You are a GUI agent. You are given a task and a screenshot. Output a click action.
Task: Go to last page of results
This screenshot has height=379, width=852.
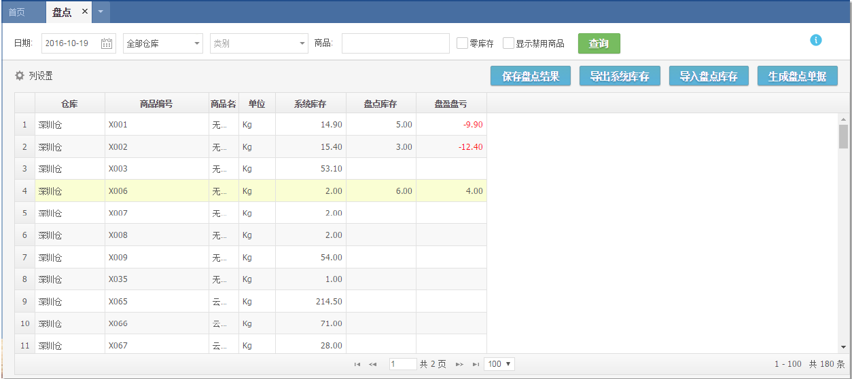tap(476, 364)
